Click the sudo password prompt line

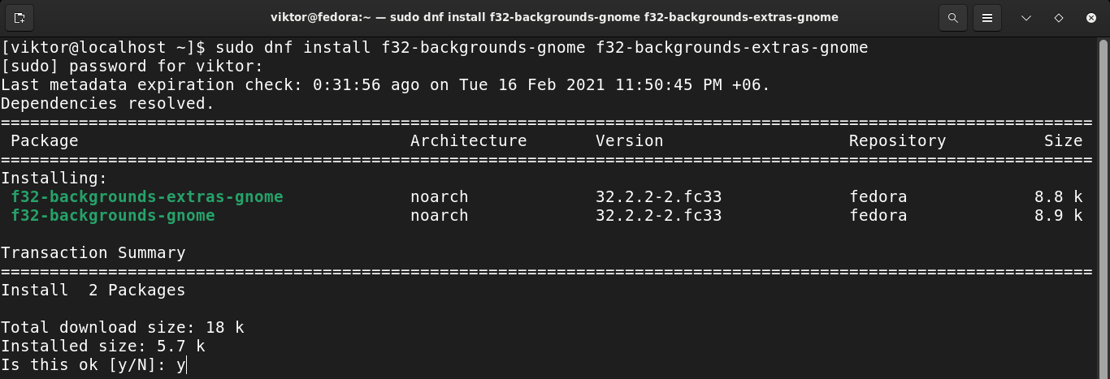[x=132, y=66]
